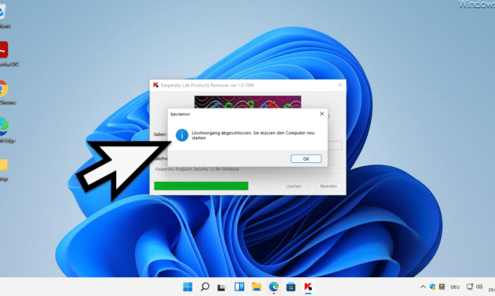Open File Explorer from the taskbar
495x296 pixels.
click(257, 287)
